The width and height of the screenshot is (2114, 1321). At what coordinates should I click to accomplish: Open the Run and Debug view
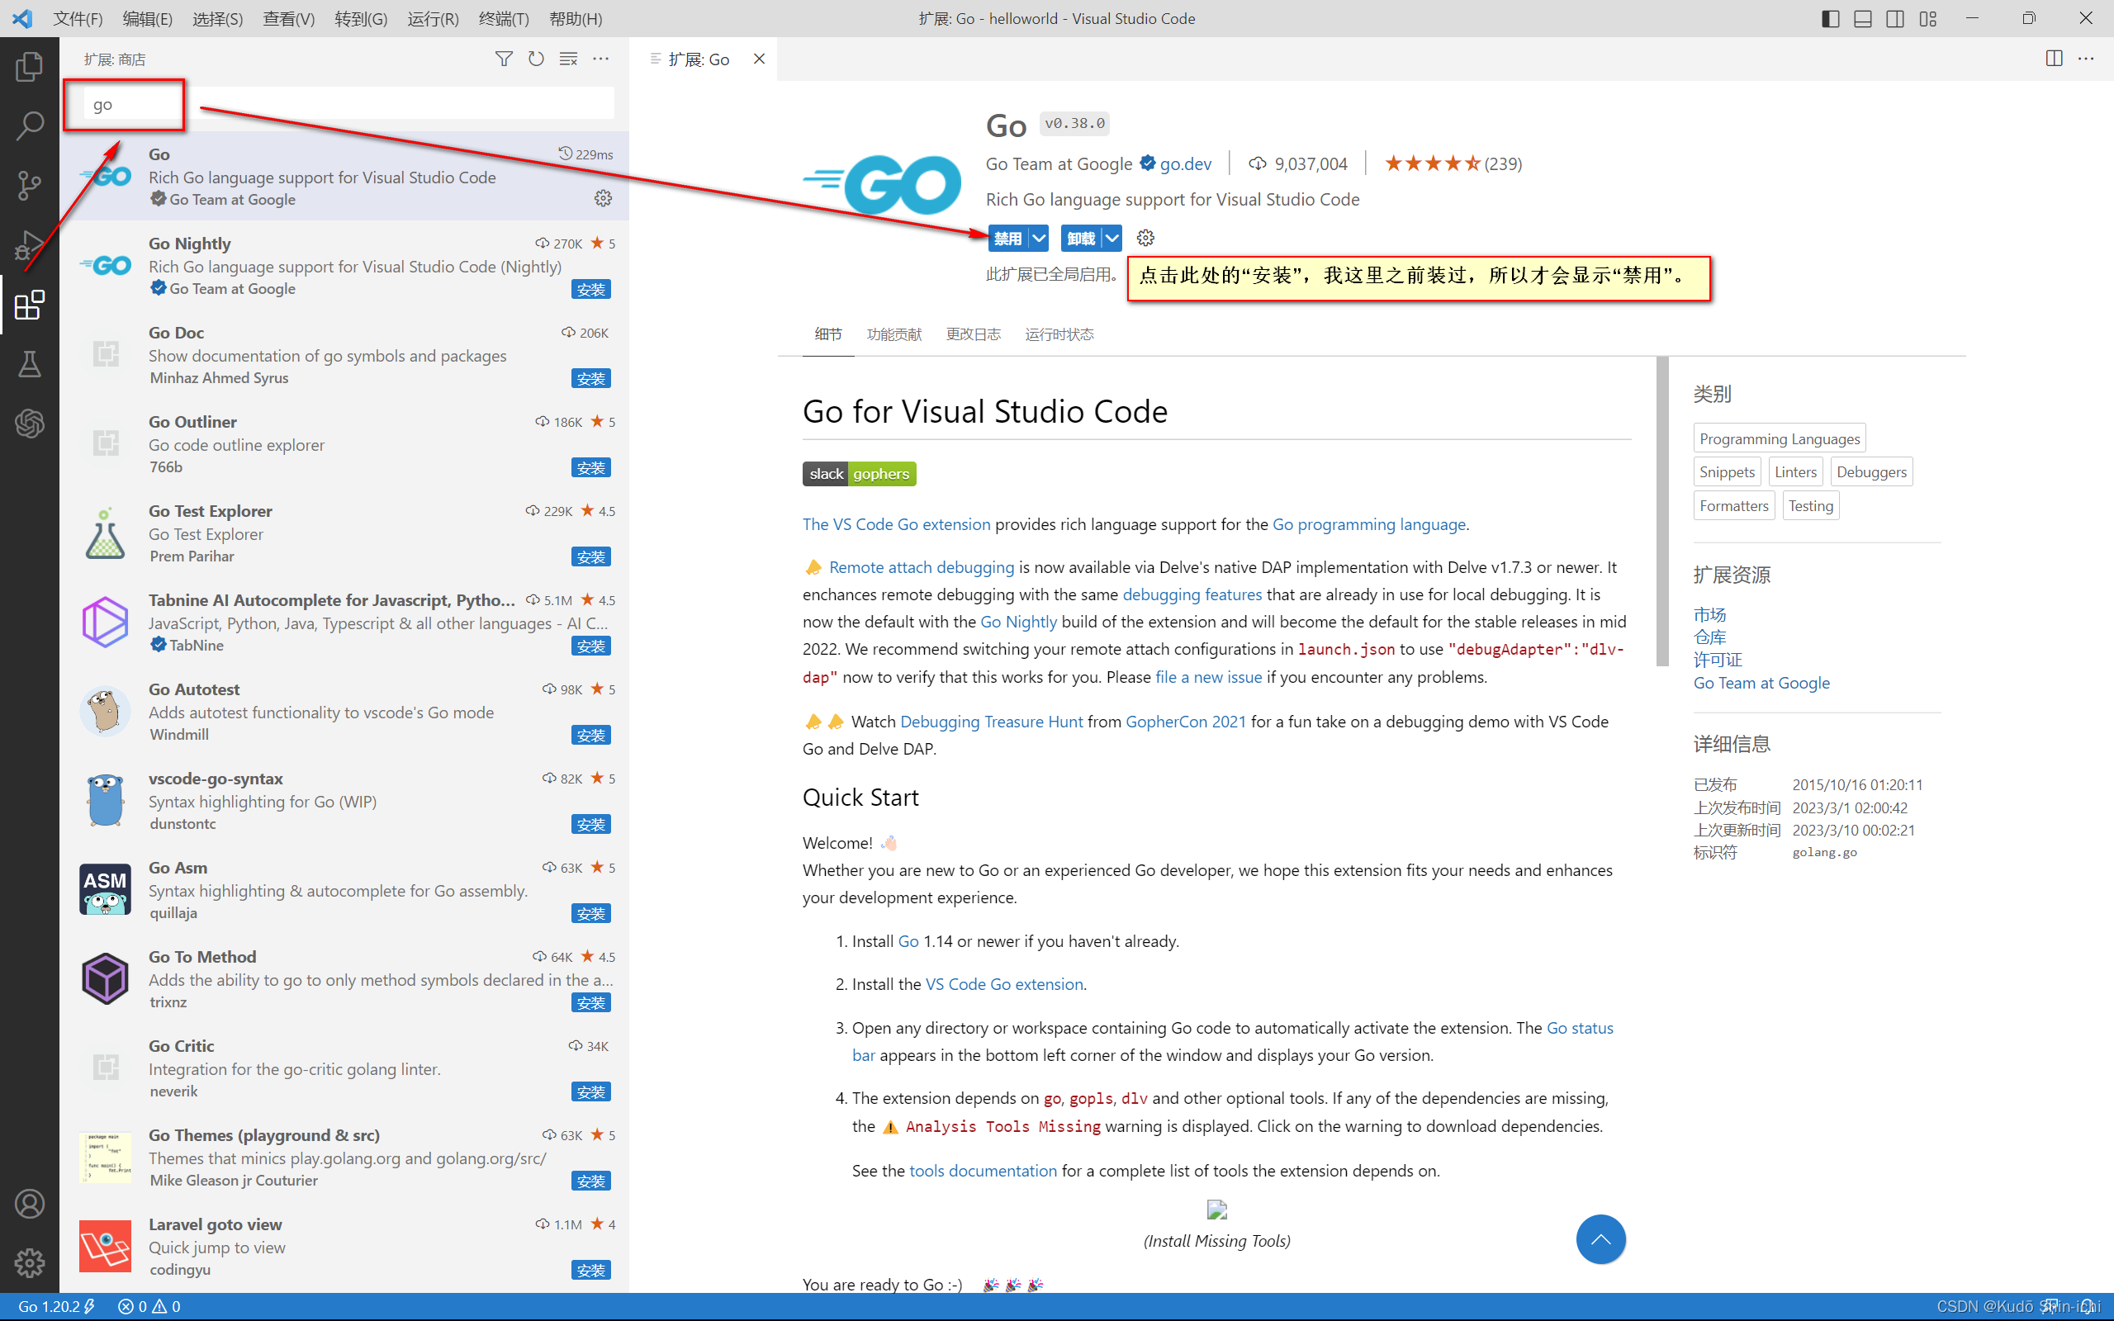(x=30, y=245)
